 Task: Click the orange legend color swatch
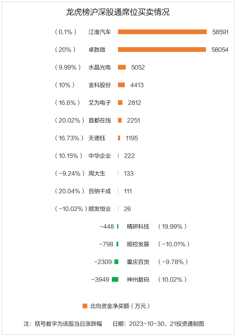(85, 306)
